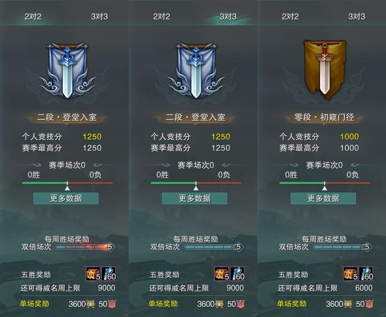Click the blue sword banner in middle panel
The width and height of the screenshot is (386, 317).
pos(196,70)
